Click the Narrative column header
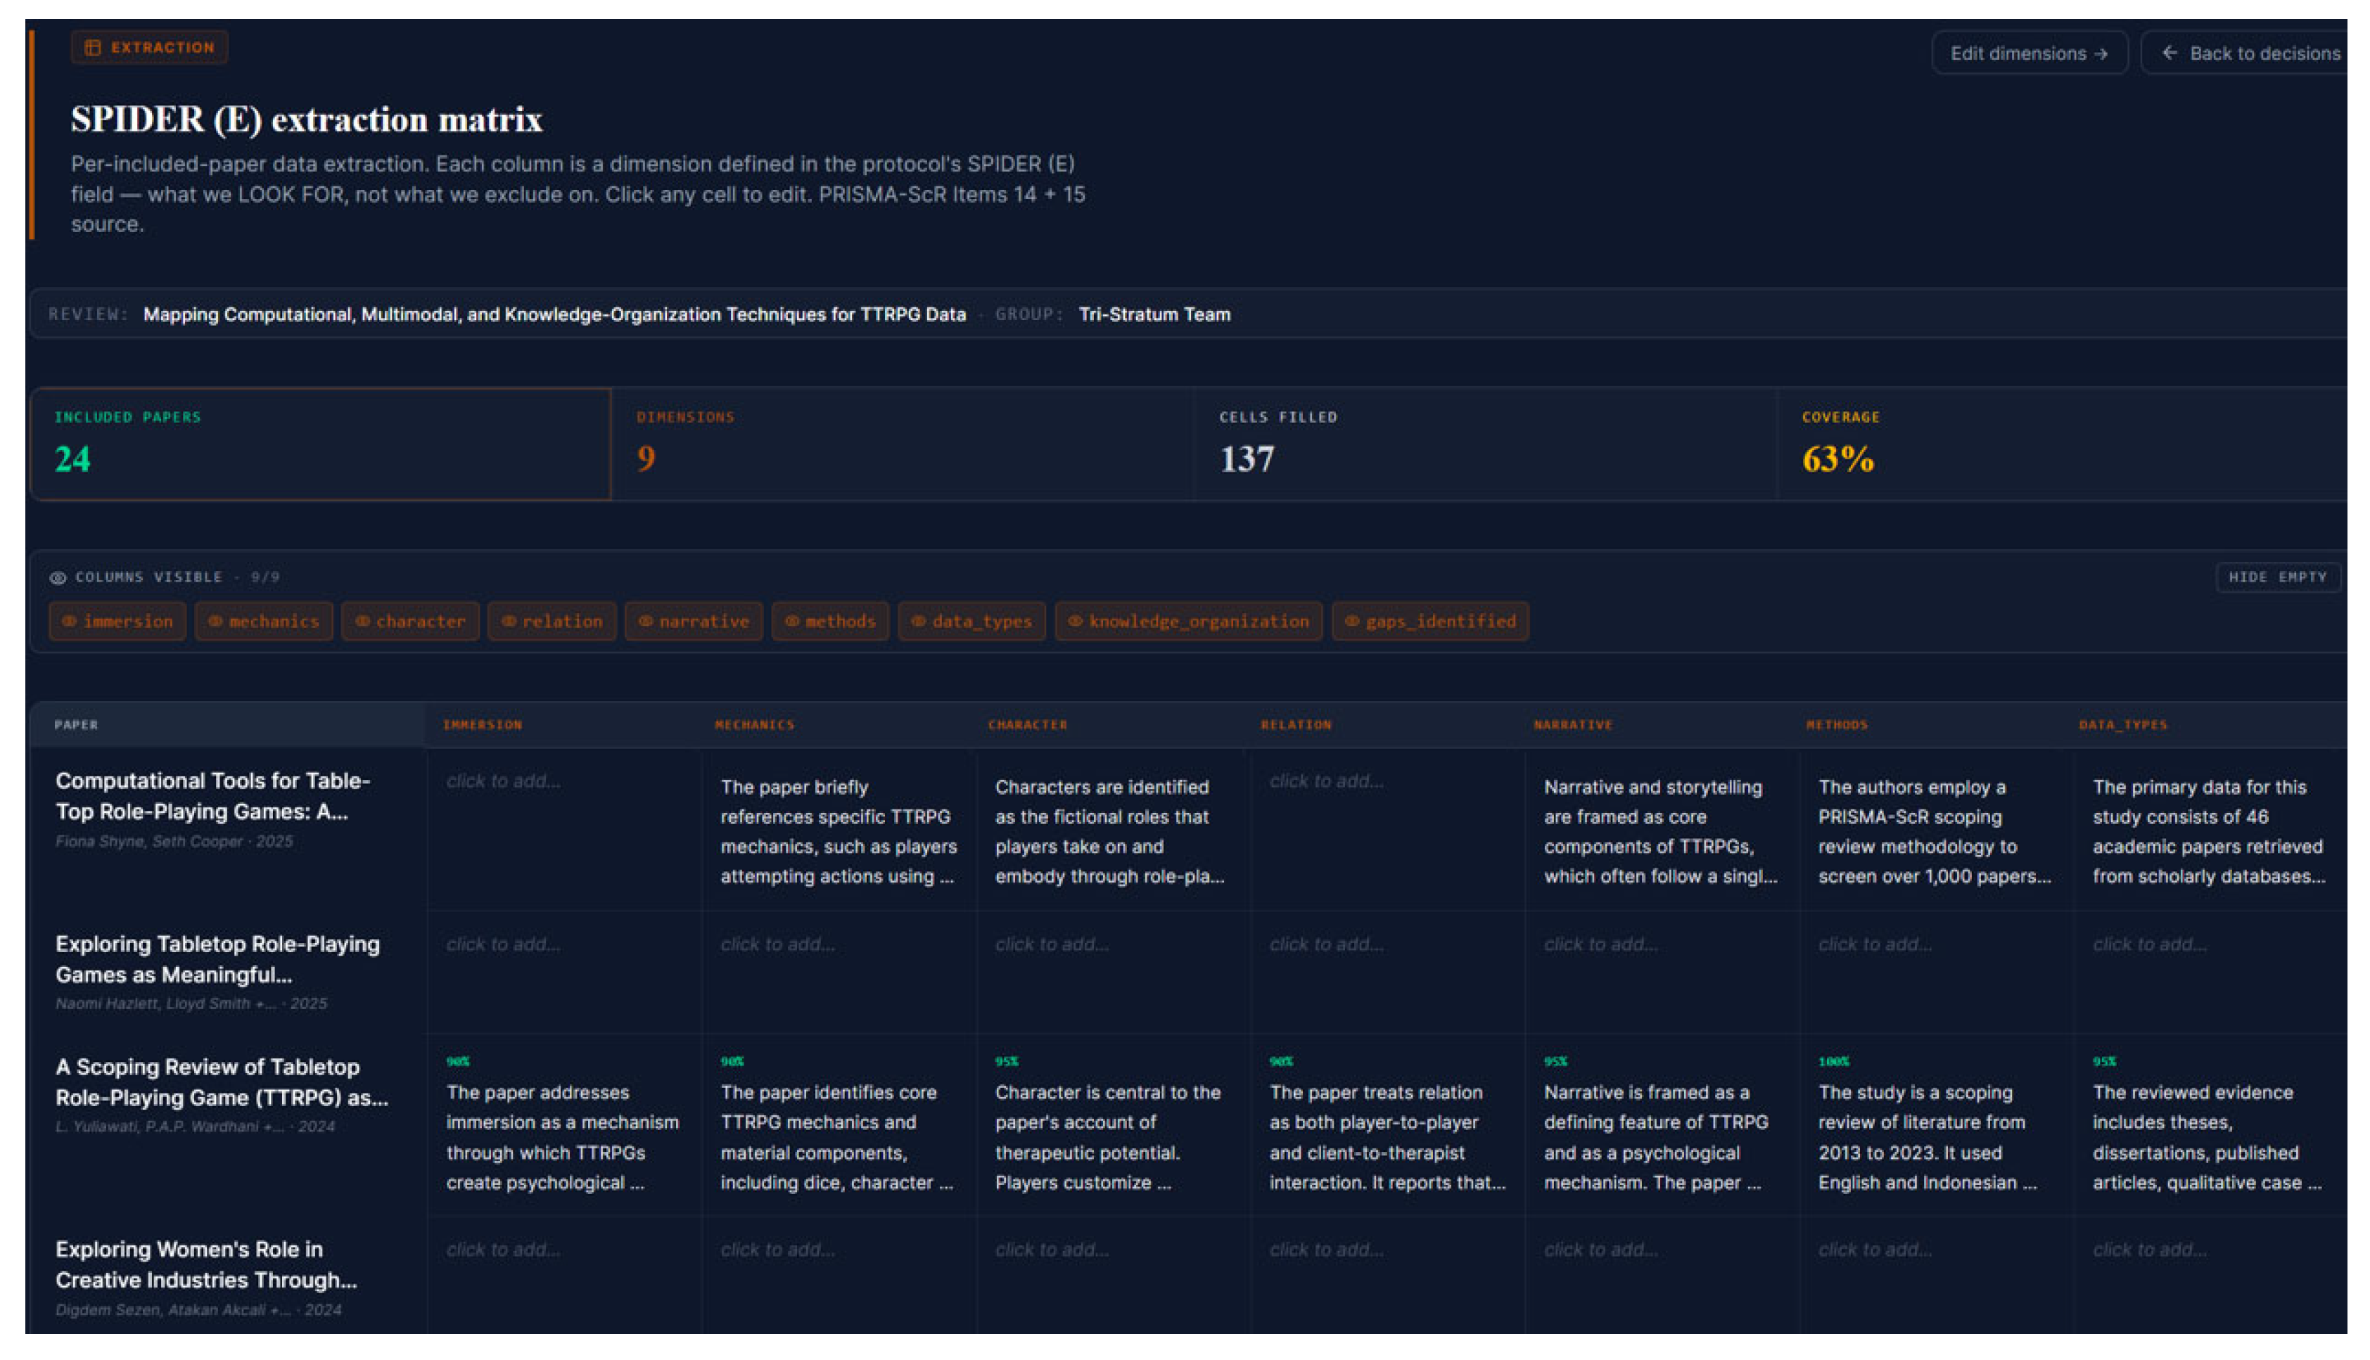The image size is (2370, 1360). click(x=1573, y=725)
